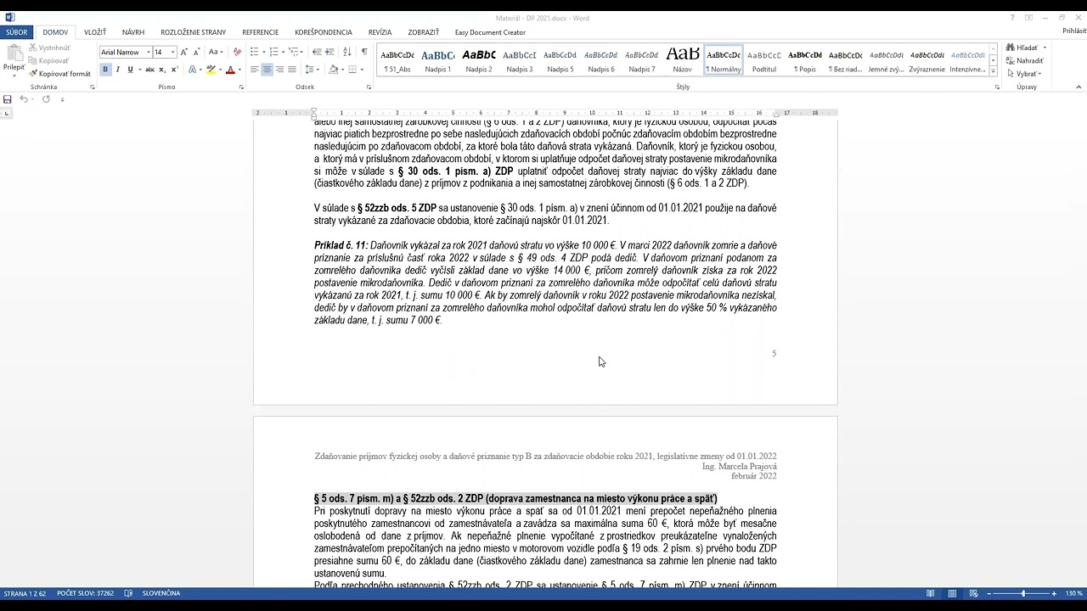Switch to ROZLOŽENIE STRANY tab
The image size is (1087, 611).
194,32
